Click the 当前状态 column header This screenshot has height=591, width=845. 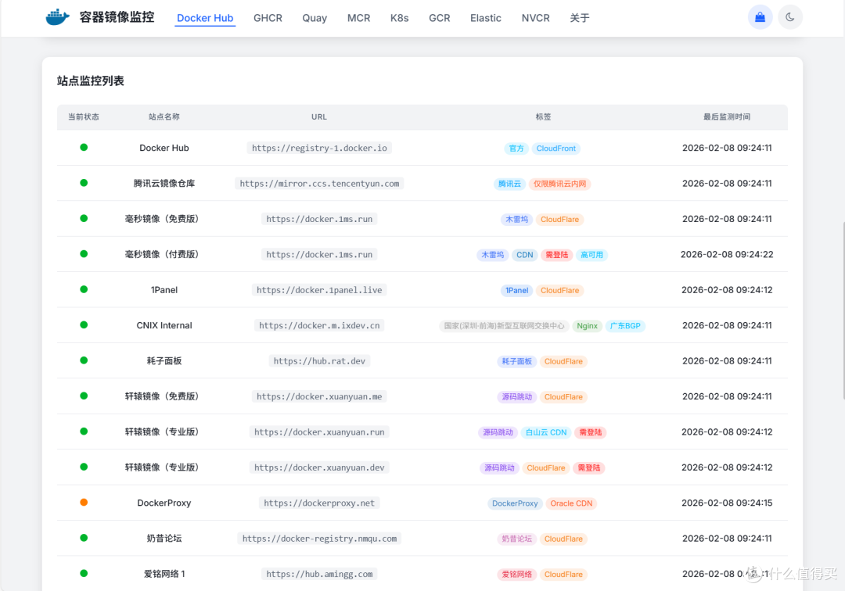point(84,116)
